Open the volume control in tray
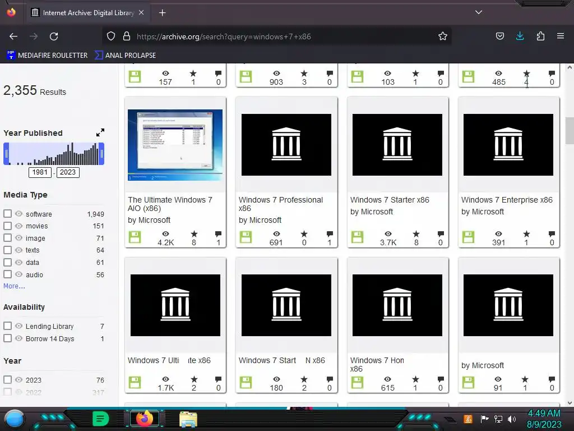Image resolution: width=574 pixels, height=431 pixels. click(512, 419)
